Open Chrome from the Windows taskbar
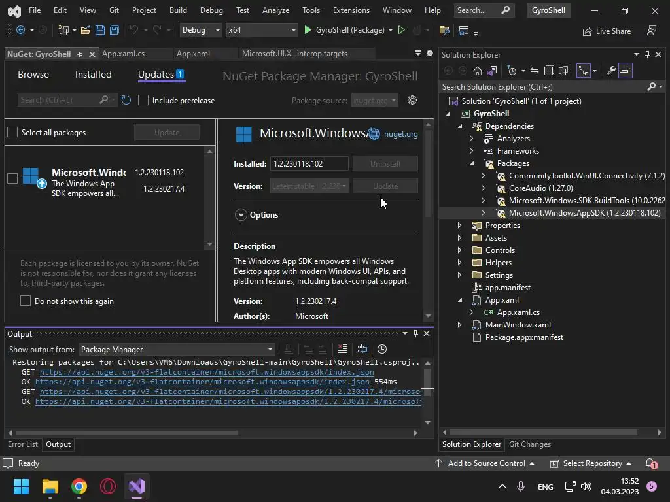 [79, 486]
